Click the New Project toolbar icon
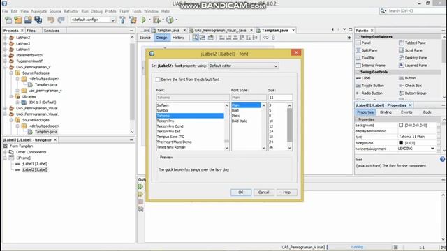The width and height of the screenshot is (447, 251). [18, 20]
